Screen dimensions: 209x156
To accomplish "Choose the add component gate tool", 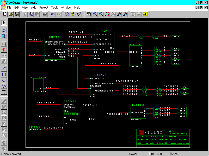I will [4, 30].
